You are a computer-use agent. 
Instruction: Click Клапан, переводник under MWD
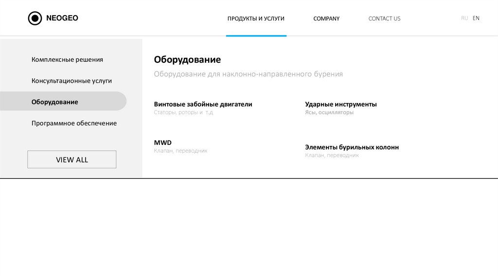[x=180, y=151]
